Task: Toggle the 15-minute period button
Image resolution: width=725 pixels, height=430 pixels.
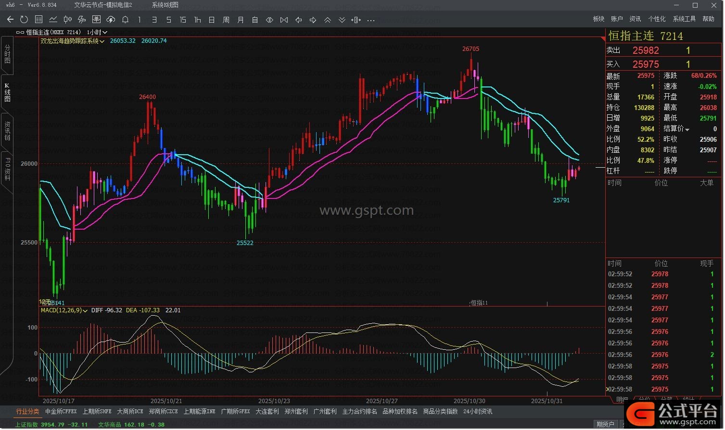Action: point(183,20)
